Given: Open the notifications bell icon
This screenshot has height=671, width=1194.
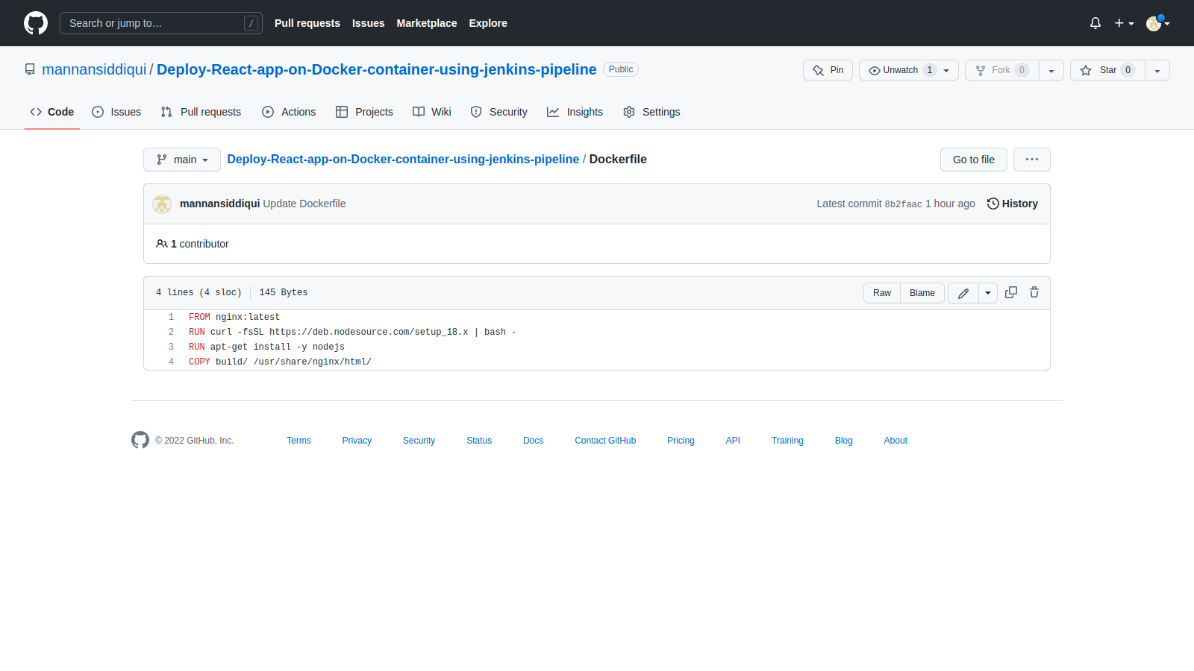Looking at the screenshot, I should point(1095,23).
